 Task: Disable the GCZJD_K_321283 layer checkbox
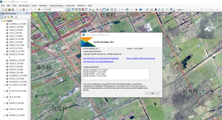coord(7,79)
